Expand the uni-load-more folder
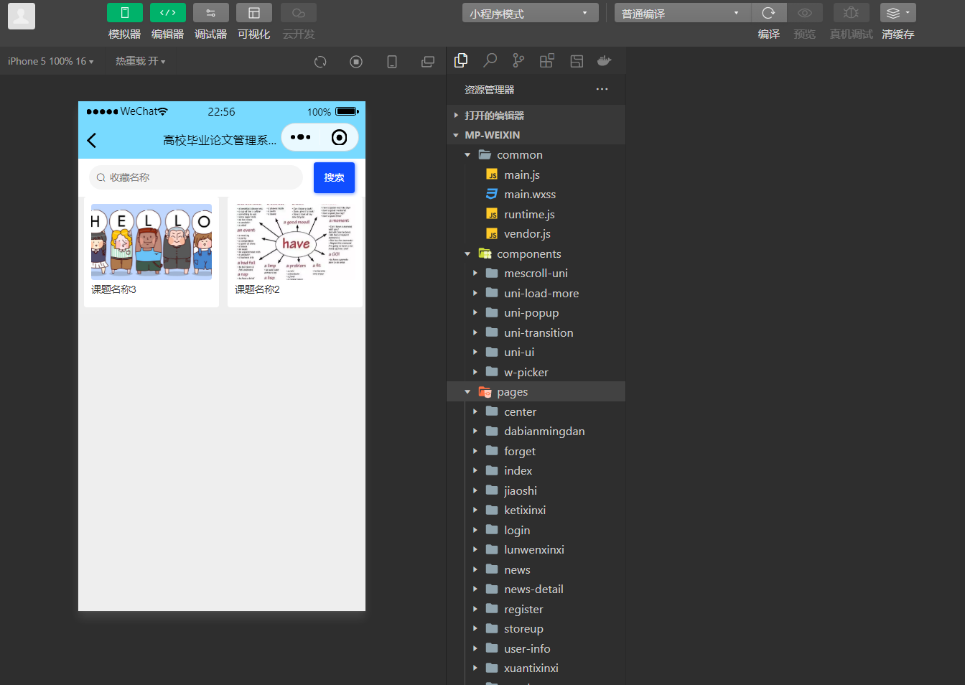Screen dimensions: 965x685 [x=536, y=293]
